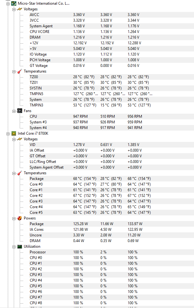
Task: Select the System #4 fan row
Action: (112, 128)
